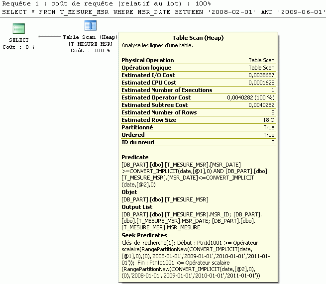Click the 'Coût : 0 %' label under SELECT

click(19, 47)
